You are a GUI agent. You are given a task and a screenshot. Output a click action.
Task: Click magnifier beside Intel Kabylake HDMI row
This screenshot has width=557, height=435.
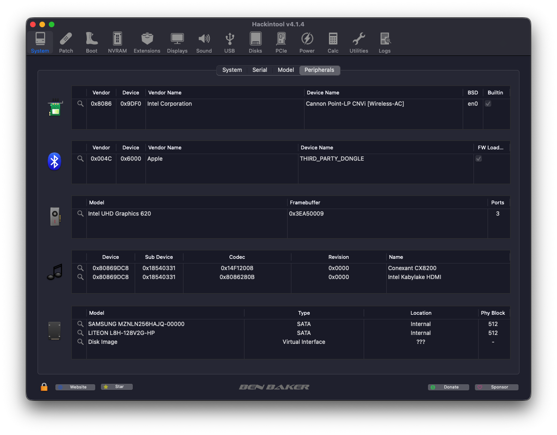(x=81, y=277)
